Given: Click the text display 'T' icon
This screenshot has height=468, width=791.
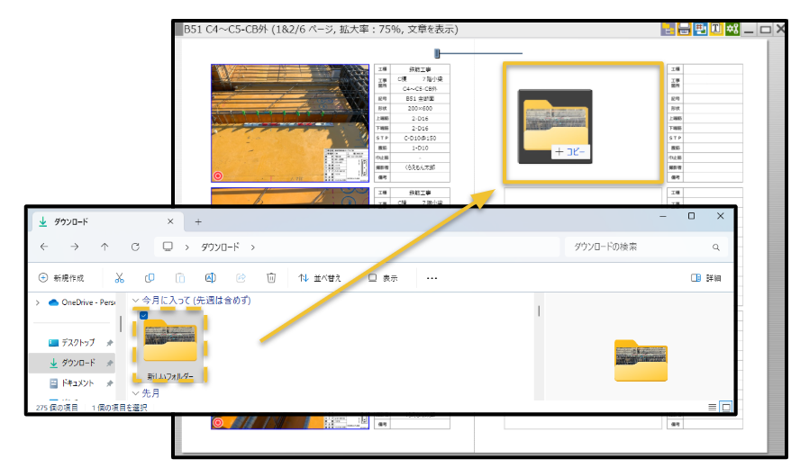Looking at the screenshot, I should click(x=717, y=30).
